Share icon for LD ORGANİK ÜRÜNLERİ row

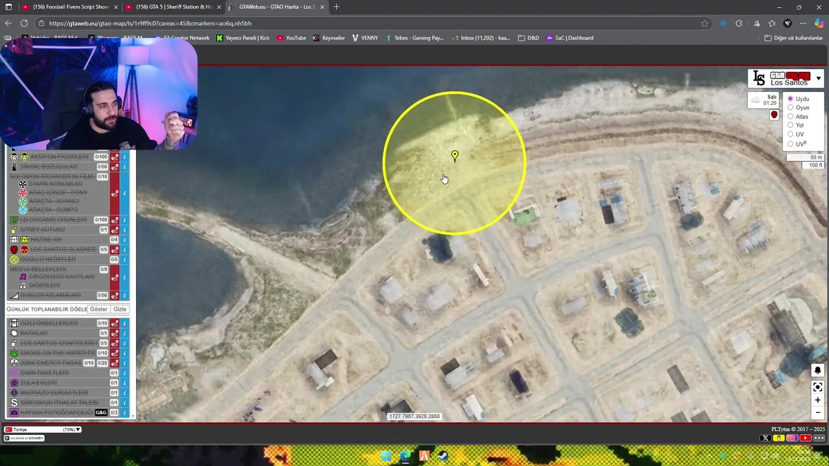tap(115, 220)
